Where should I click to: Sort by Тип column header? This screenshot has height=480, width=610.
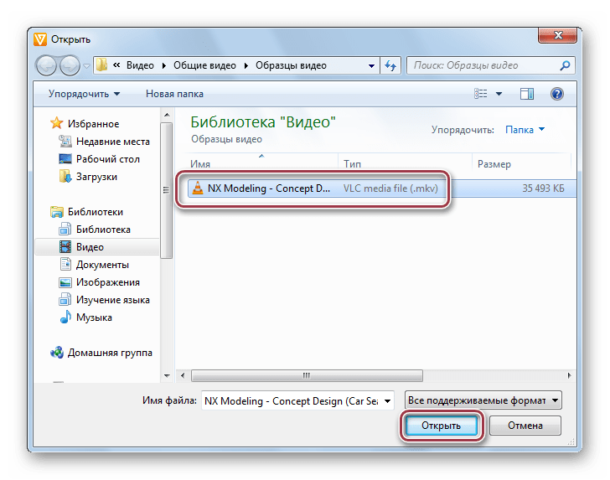[x=405, y=163]
